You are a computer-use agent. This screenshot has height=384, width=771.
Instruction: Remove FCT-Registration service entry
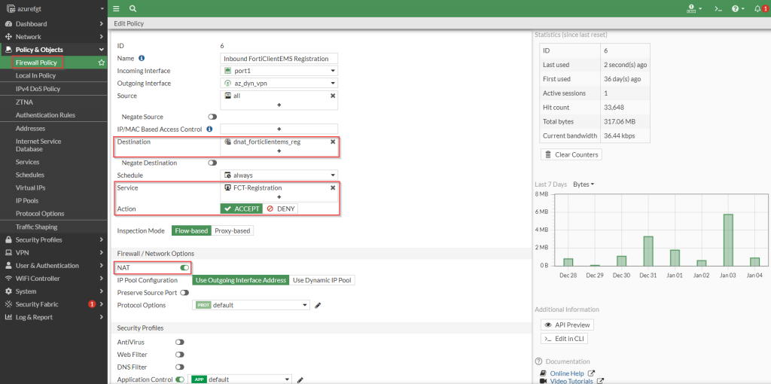point(333,187)
